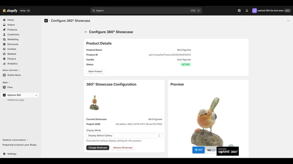
Task: Click the Online Store icon
Action: point(4,75)
